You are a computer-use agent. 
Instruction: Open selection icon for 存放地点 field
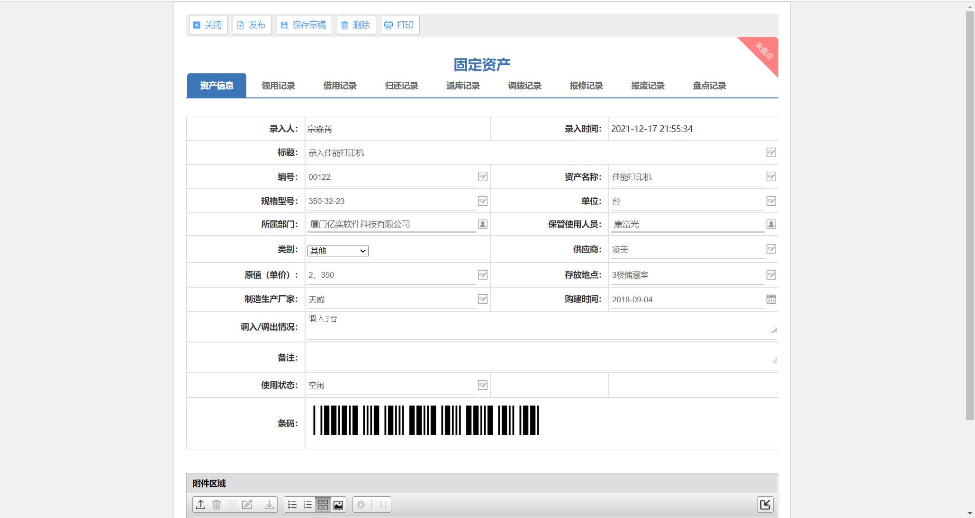[771, 275]
